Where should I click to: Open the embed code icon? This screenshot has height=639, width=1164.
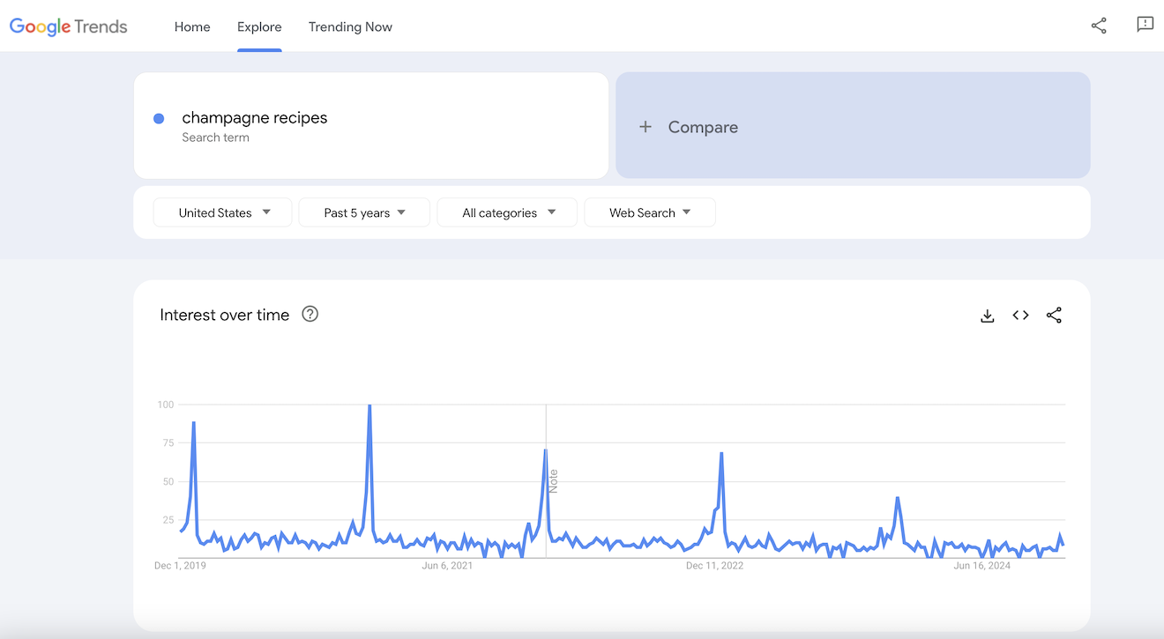1020,316
